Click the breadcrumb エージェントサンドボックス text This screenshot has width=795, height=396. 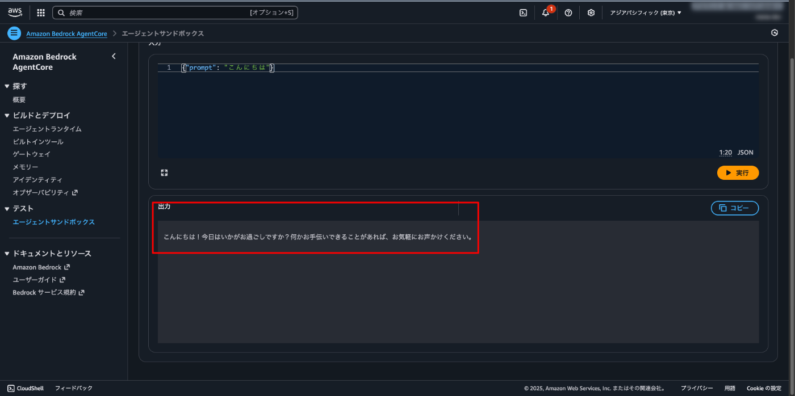coord(163,34)
